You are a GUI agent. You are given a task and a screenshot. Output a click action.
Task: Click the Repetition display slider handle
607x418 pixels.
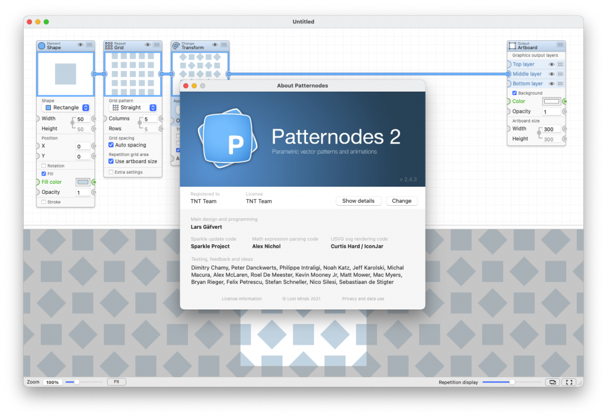click(x=512, y=382)
